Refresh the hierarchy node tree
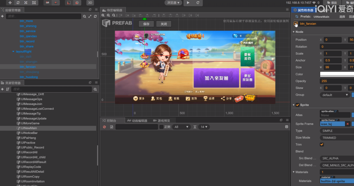Screen dimensions: 354x186 click(x=95, y=16)
